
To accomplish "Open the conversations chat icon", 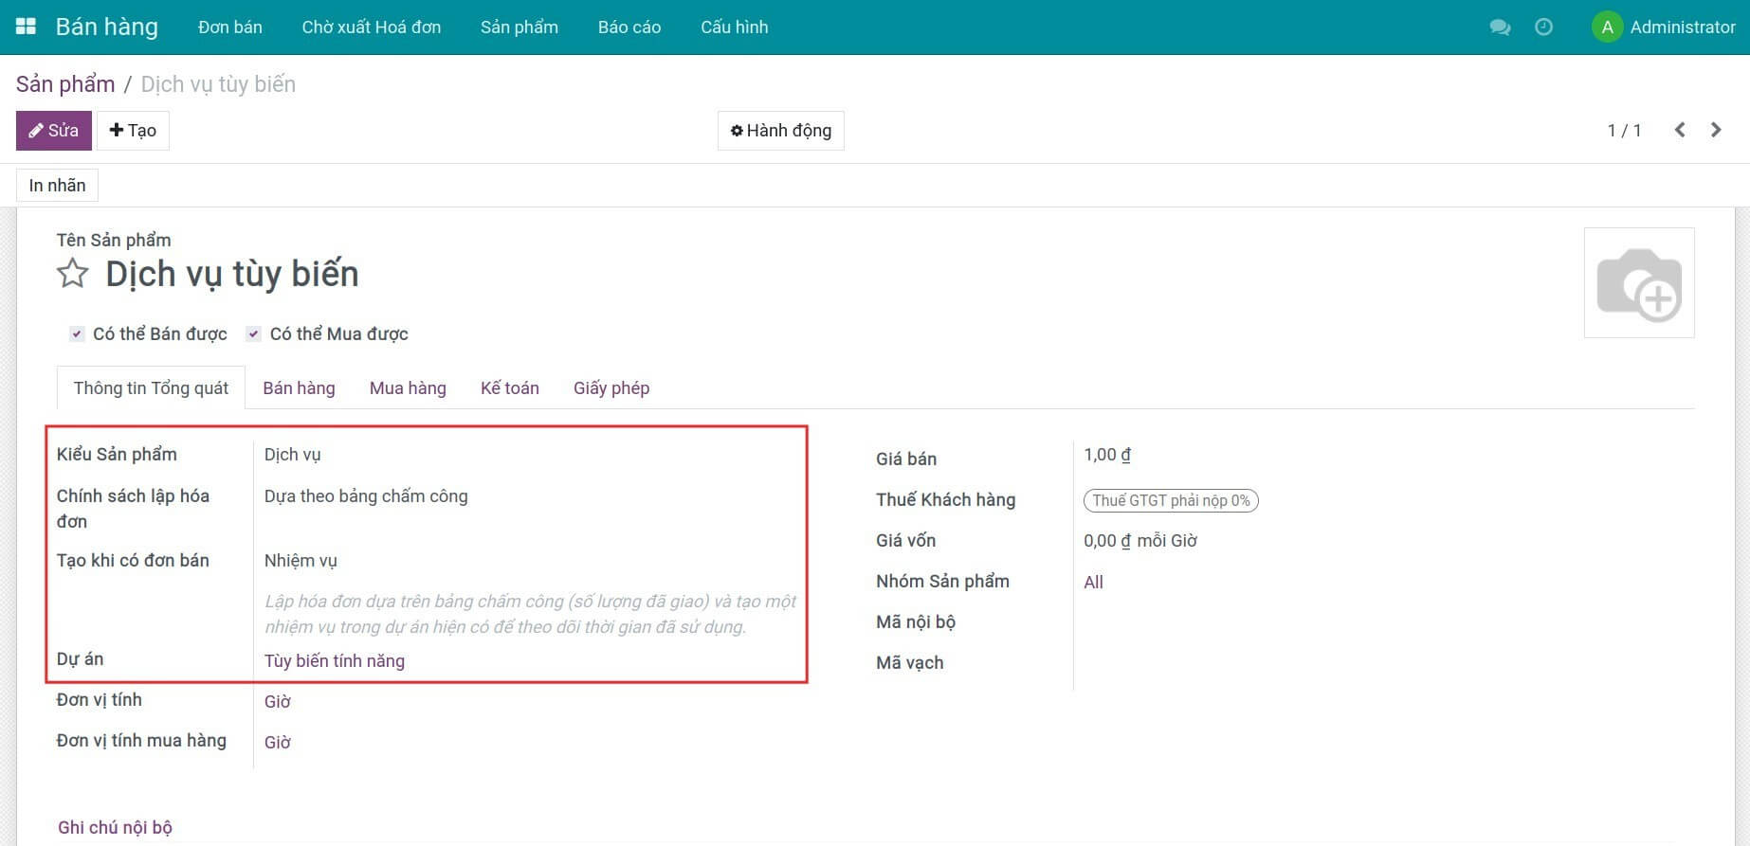I will (x=1500, y=27).
